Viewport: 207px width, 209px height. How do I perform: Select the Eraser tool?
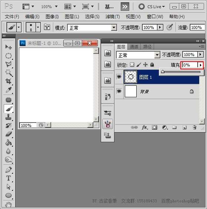(9, 134)
